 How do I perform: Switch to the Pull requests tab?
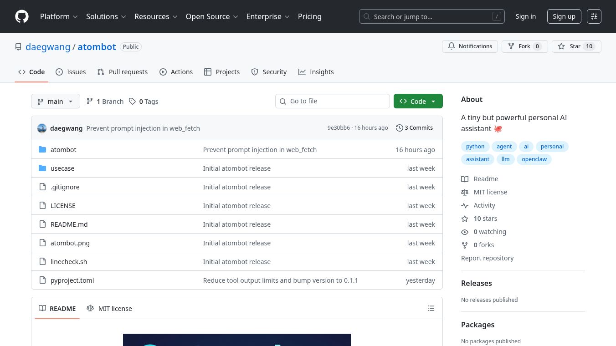pos(123,72)
